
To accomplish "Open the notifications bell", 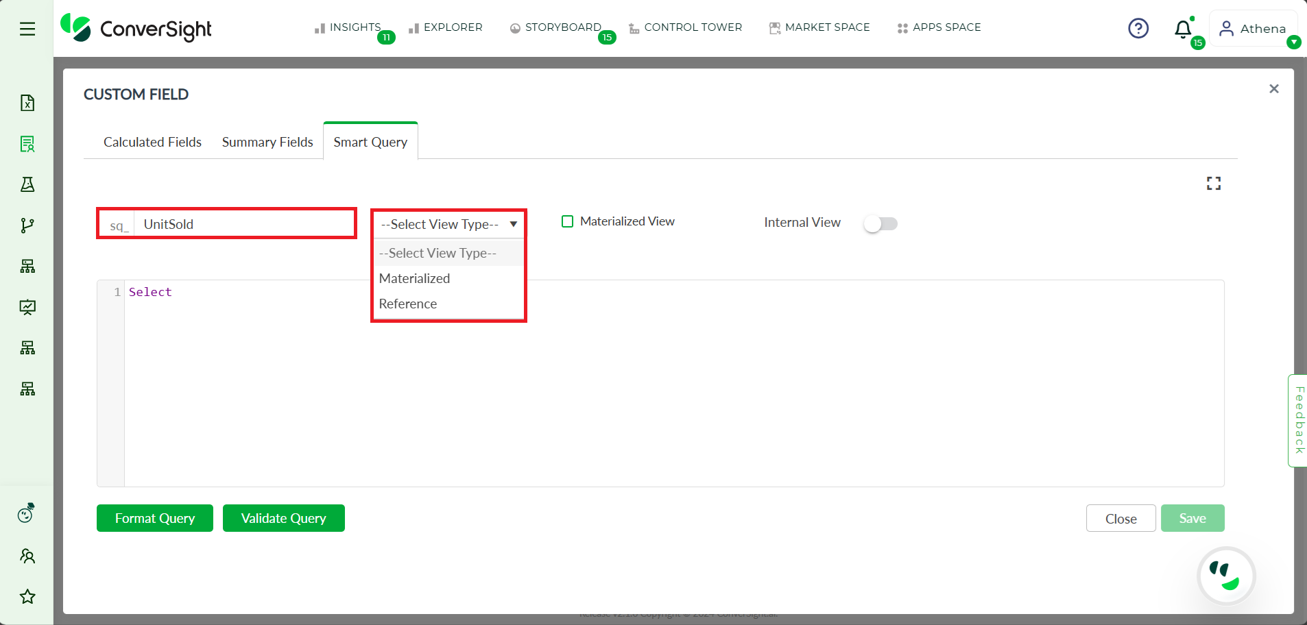I will (x=1183, y=29).
